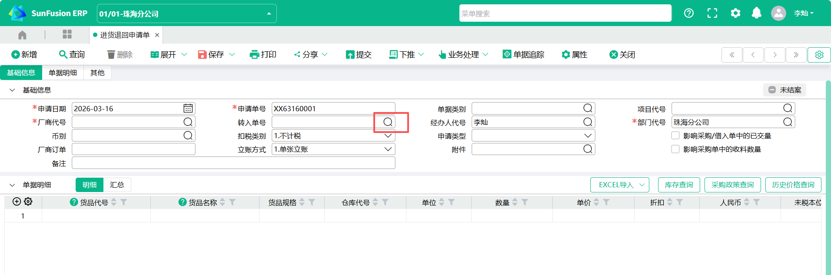Image resolution: width=831 pixels, height=275 pixels.
Task: Expand the EXCEL导入 dropdown button
Action: [642, 185]
